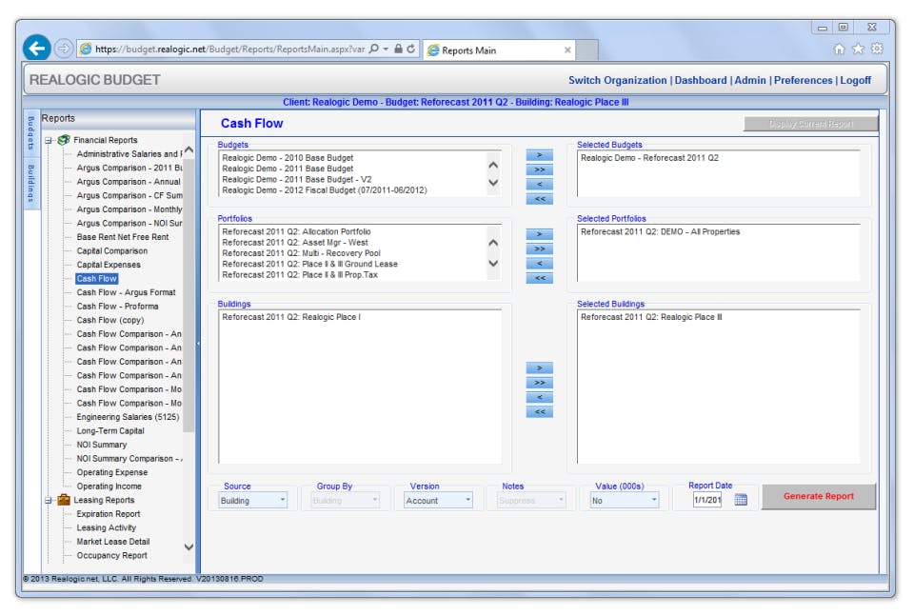The image size is (914, 616).
Task: Open the report date calendar picker icon
Action: click(x=741, y=500)
